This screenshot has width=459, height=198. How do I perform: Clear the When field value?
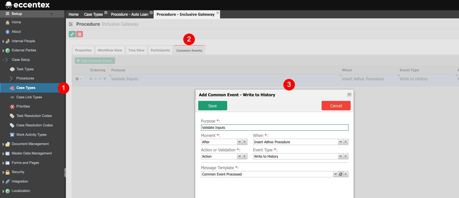pos(346,142)
